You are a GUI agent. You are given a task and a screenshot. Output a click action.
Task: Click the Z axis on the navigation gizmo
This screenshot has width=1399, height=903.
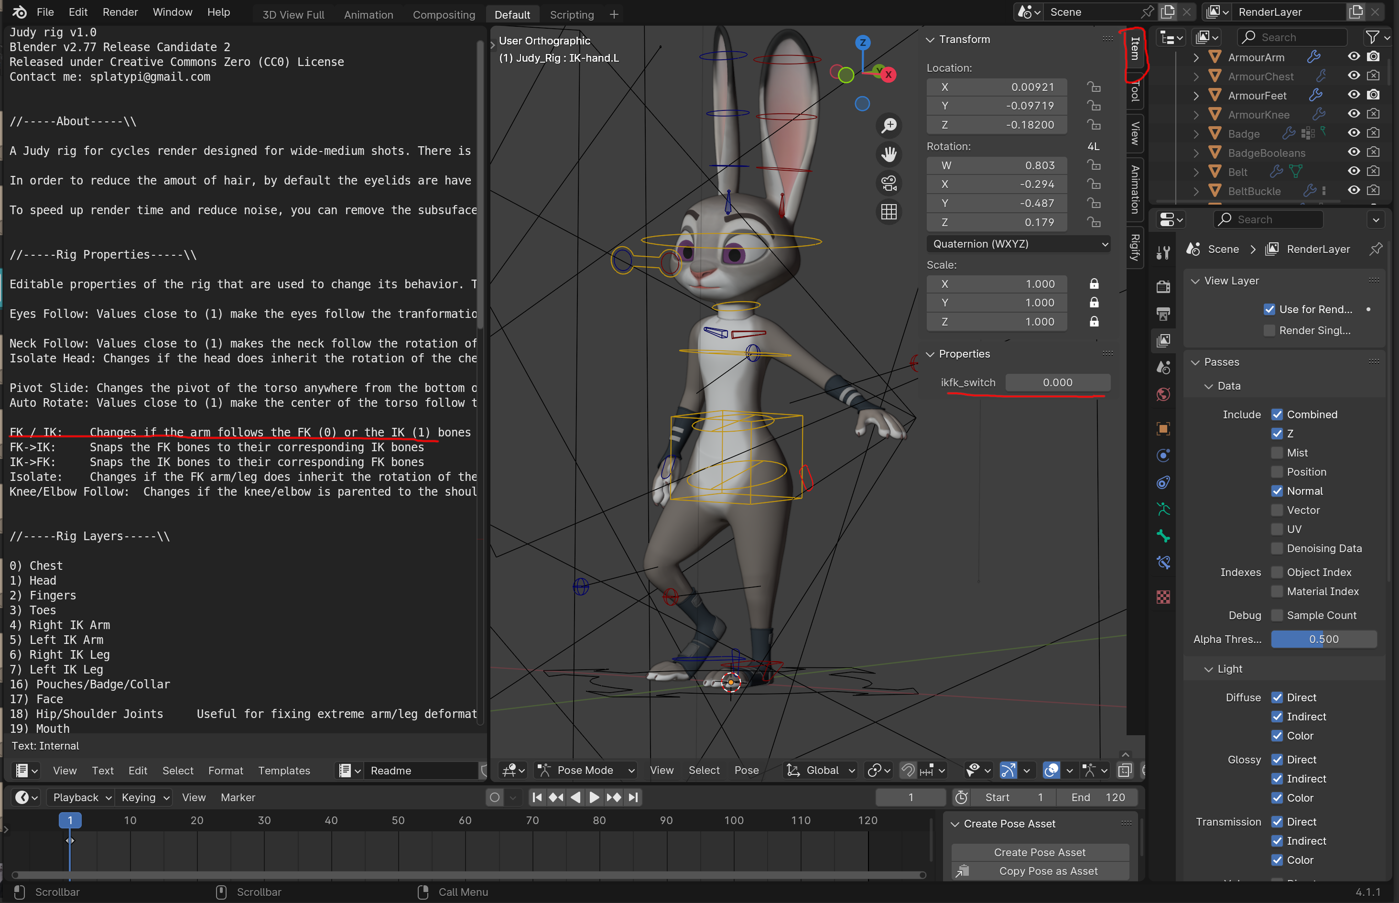click(862, 42)
